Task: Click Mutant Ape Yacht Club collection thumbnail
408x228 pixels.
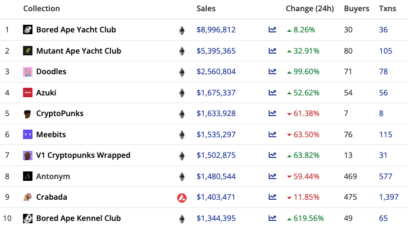Action: point(28,51)
